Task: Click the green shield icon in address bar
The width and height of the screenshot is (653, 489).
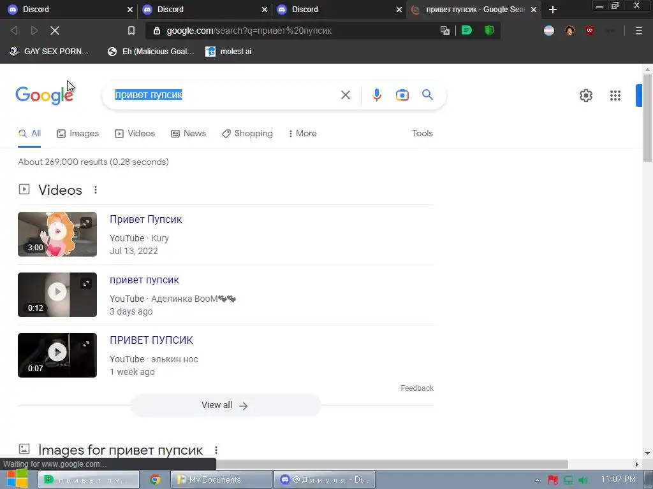Action: coord(489,31)
